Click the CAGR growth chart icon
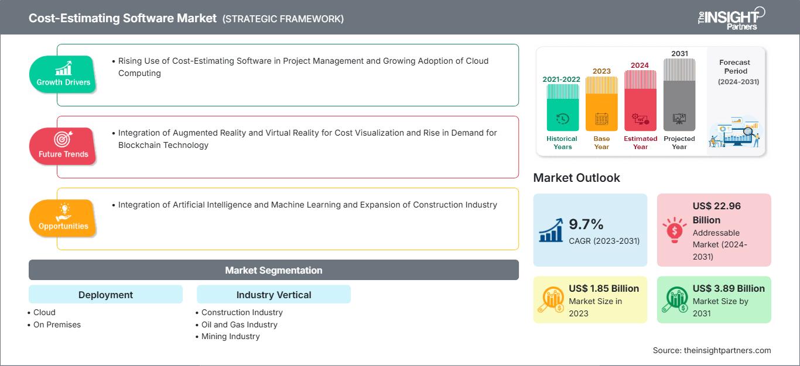 [552, 230]
